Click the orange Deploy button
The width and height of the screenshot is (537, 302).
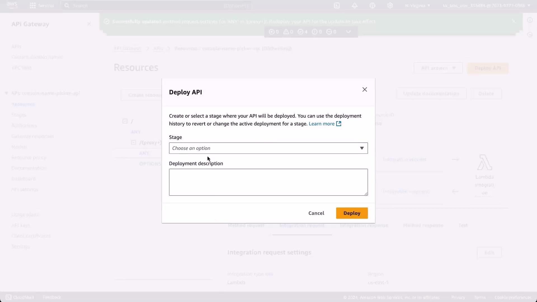tap(352, 213)
